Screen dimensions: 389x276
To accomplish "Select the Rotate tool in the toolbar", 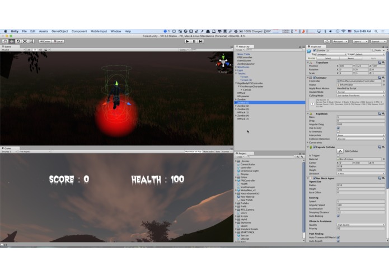I will click(18, 41).
